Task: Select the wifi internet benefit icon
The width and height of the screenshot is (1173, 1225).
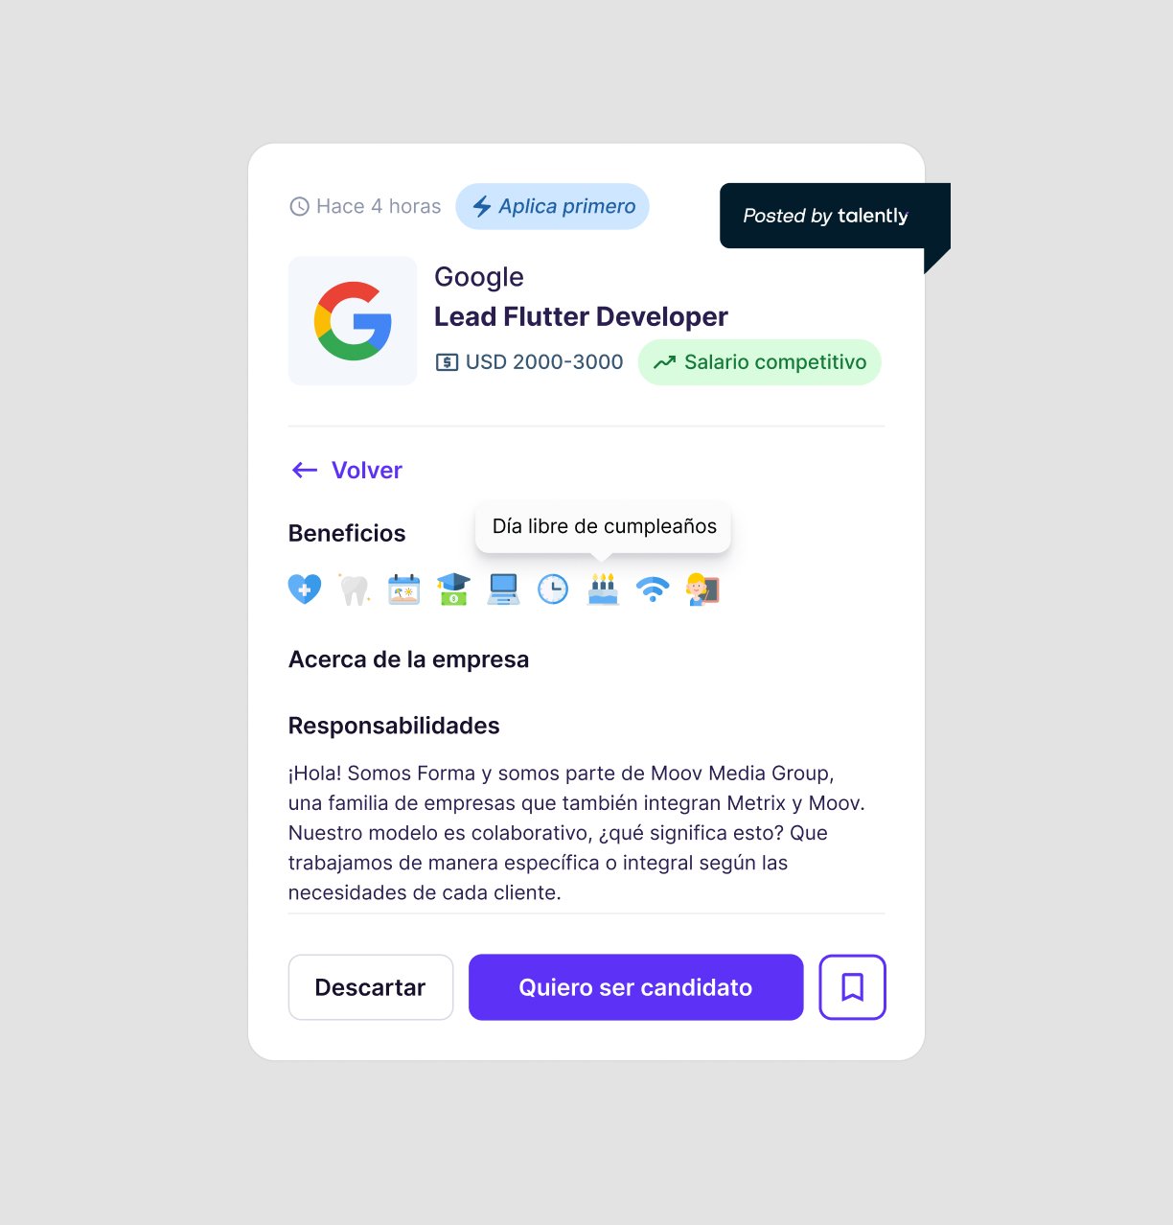Action: (653, 589)
